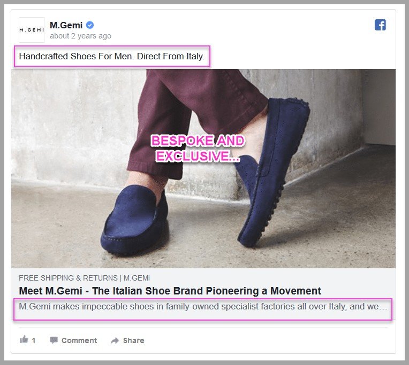The width and height of the screenshot is (409, 365).
Task: Select the text 'Handcrafted Shoes For Men. Direct From Italy.'
Action: 112,56
